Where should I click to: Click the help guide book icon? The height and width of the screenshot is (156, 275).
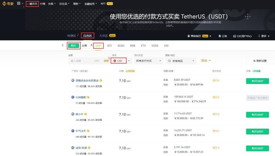[x=189, y=36]
